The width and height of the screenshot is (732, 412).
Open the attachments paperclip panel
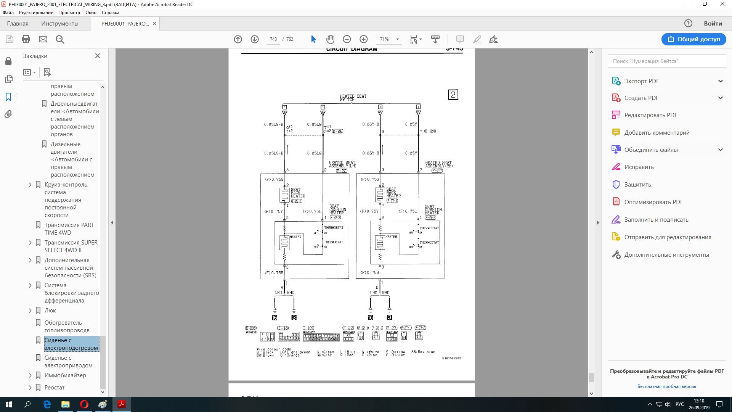pos(8,114)
